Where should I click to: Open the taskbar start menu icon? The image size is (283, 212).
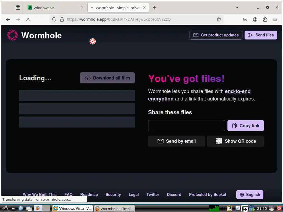click(x=5, y=209)
